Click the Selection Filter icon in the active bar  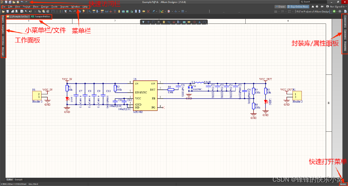pyautogui.click(x=143, y=22)
